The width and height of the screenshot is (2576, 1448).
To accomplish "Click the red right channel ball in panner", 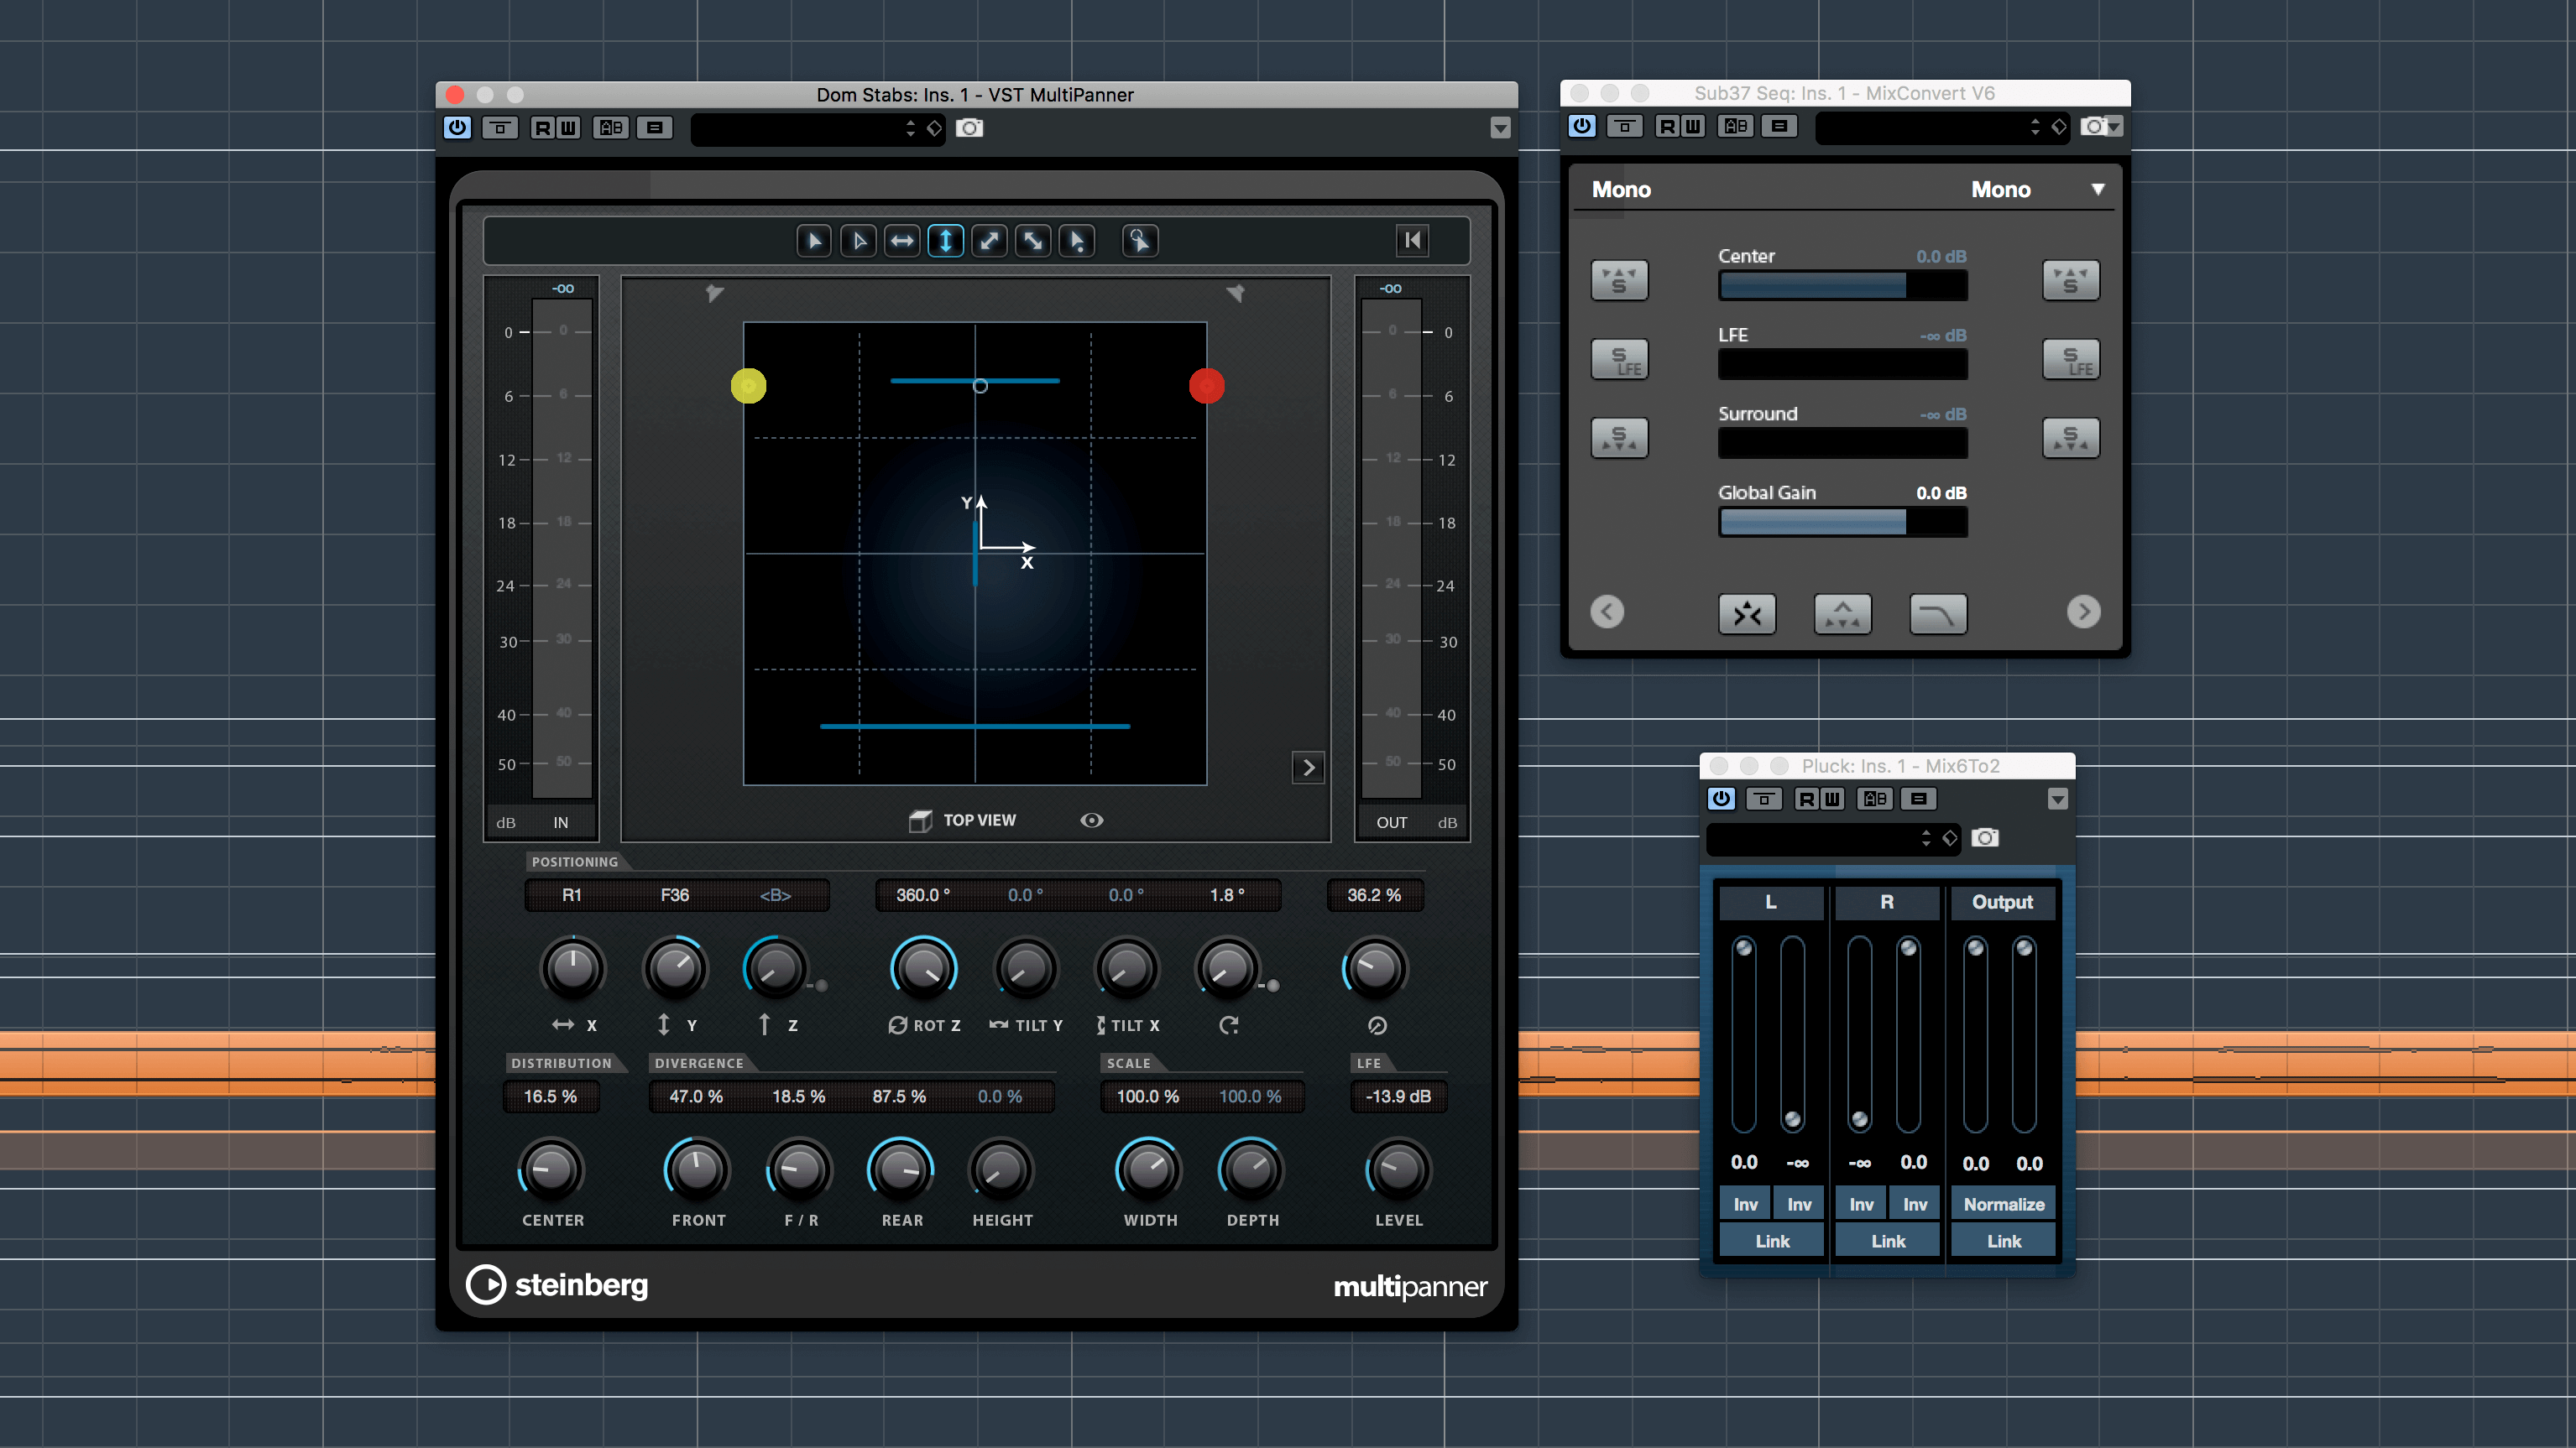I will point(1206,386).
